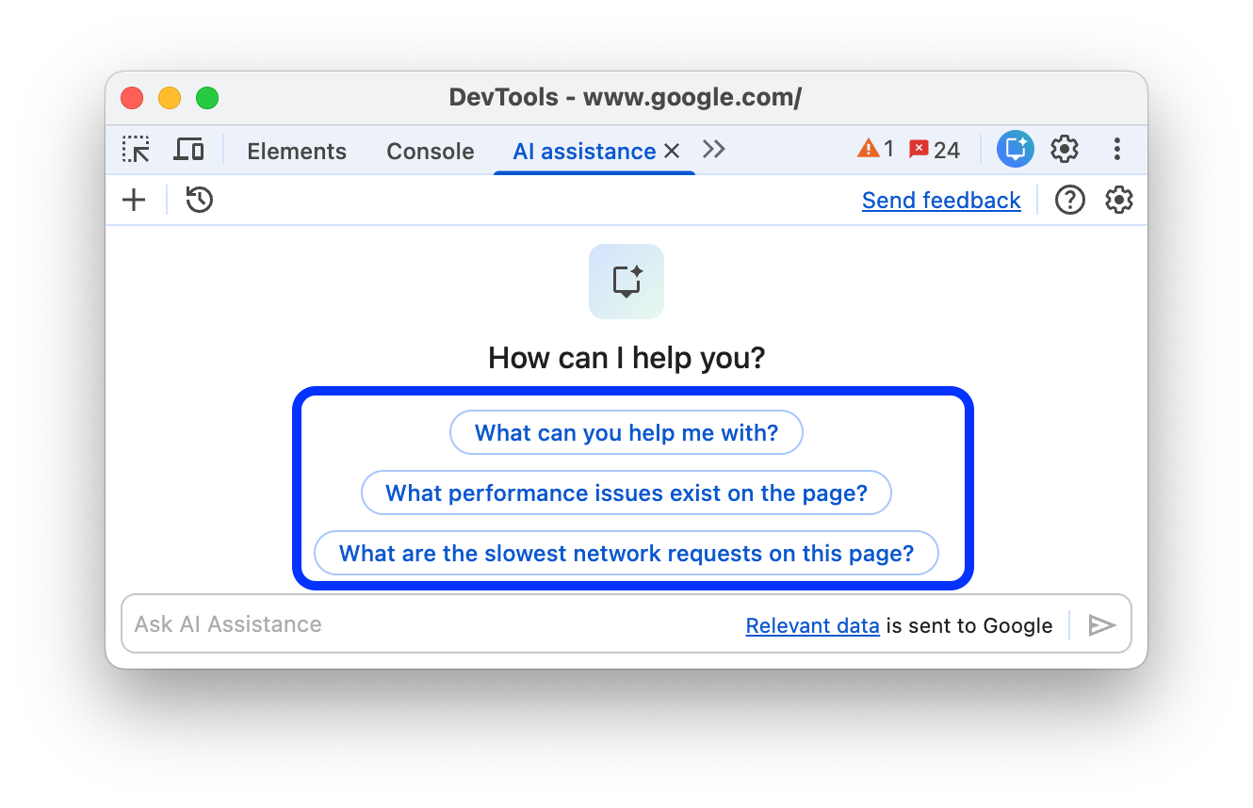Click the Send feedback link
This screenshot has width=1253, height=808.
pyautogui.click(x=941, y=201)
